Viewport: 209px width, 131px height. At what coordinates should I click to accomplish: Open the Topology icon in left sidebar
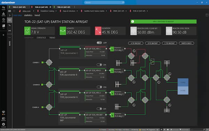click(3, 14)
